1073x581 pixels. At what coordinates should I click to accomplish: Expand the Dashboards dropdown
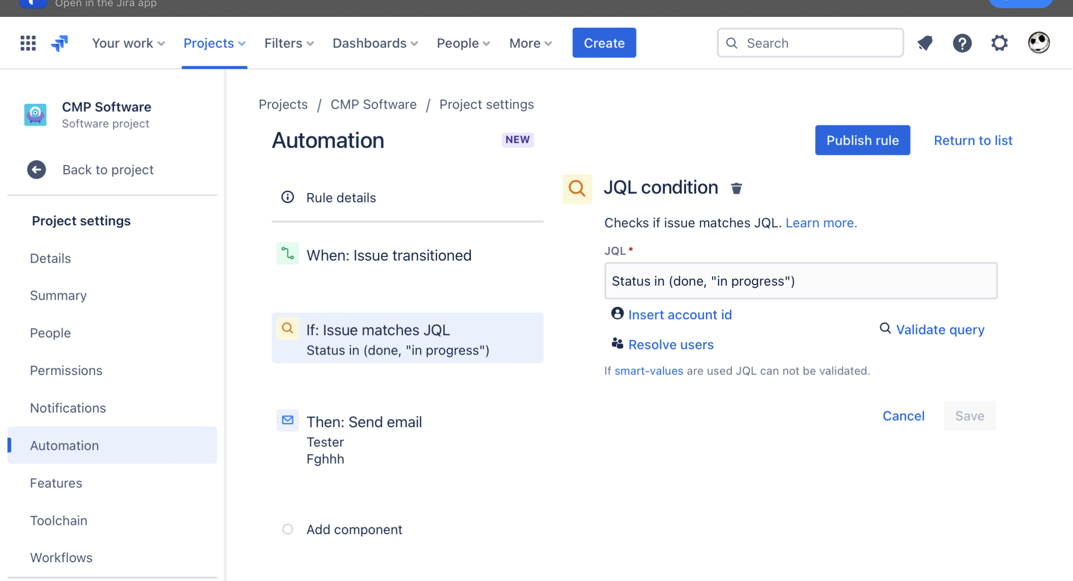tap(375, 43)
